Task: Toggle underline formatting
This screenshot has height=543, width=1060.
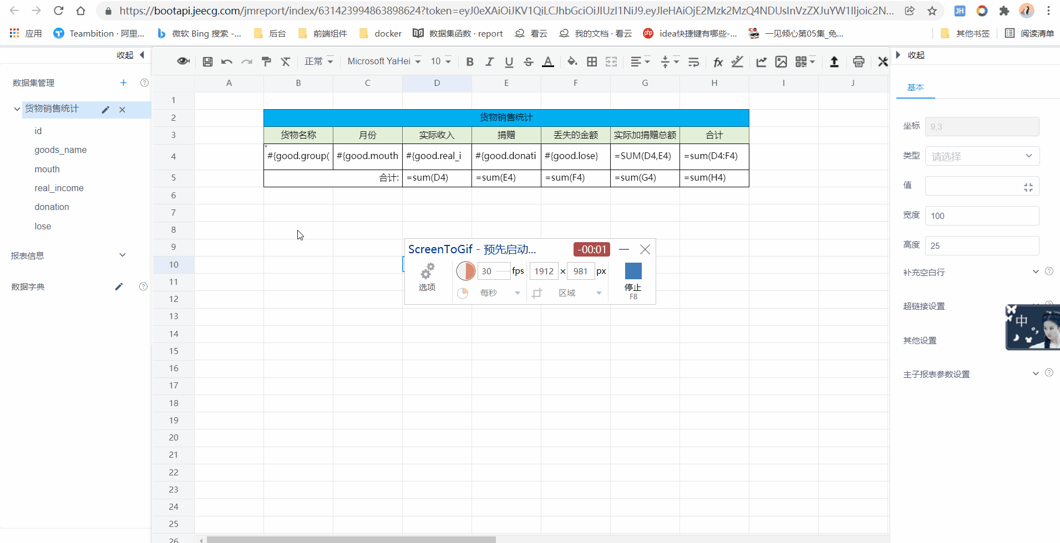Action: 509,62
